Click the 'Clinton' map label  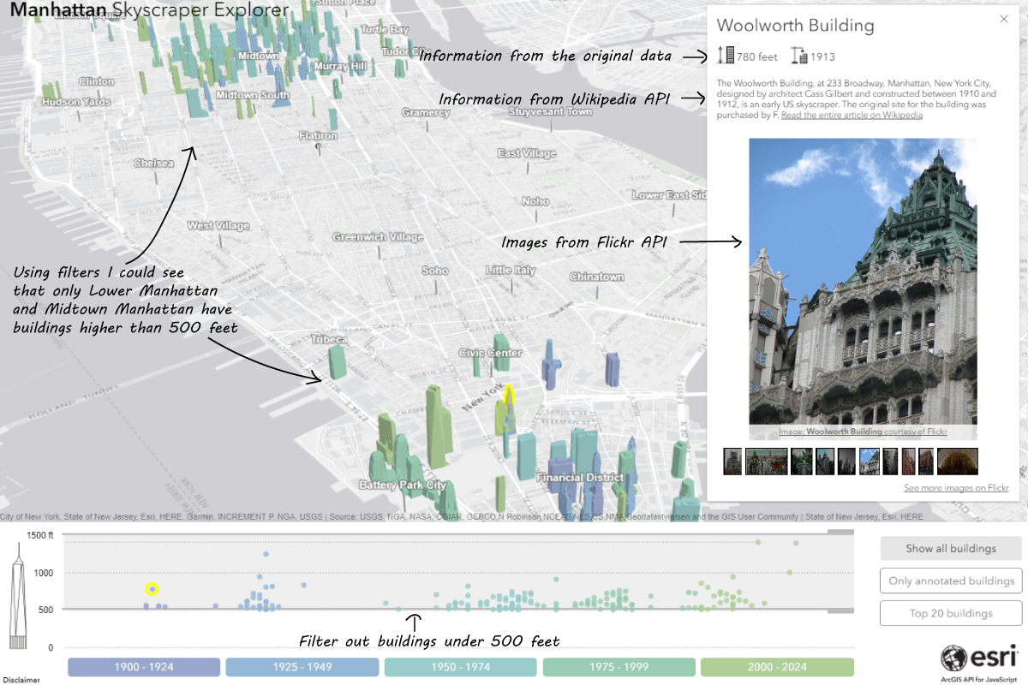(x=96, y=81)
